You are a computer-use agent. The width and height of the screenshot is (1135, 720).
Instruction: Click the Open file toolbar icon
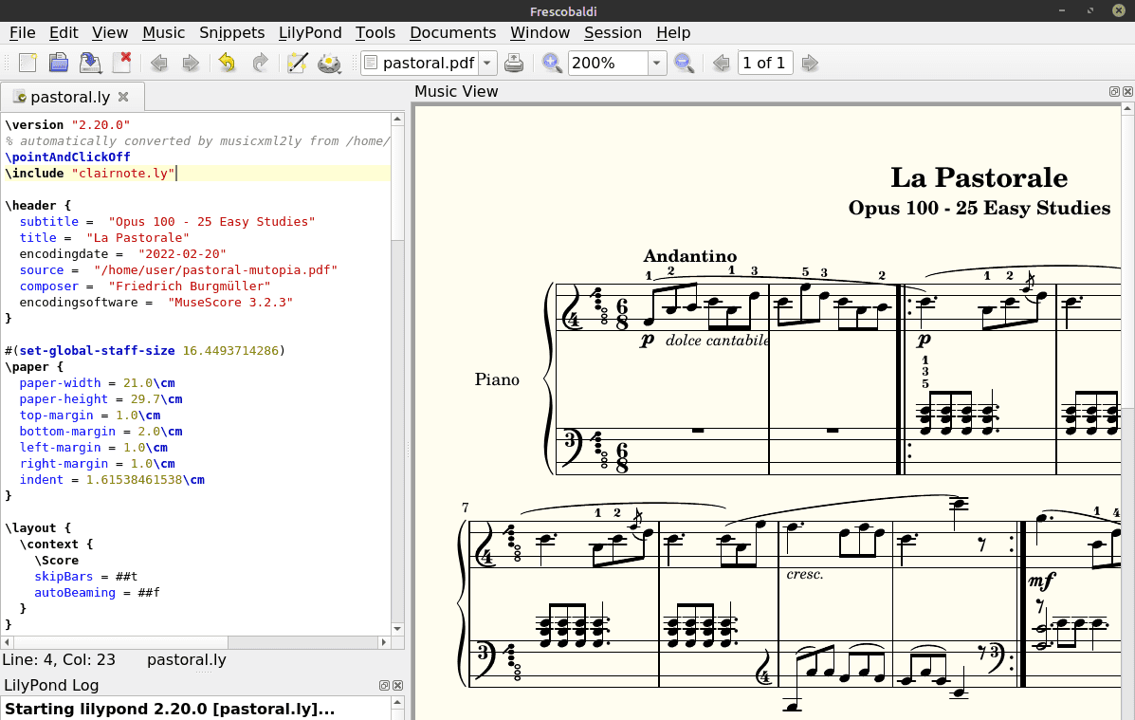59,64
